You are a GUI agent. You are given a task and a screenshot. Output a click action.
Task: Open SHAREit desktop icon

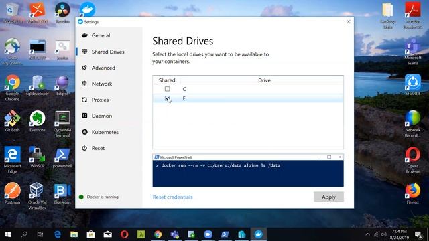pos(413,85)
